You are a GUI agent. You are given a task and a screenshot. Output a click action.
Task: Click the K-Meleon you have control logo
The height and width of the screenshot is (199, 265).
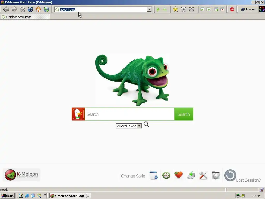pyautogui.click(x=21, y=175)
